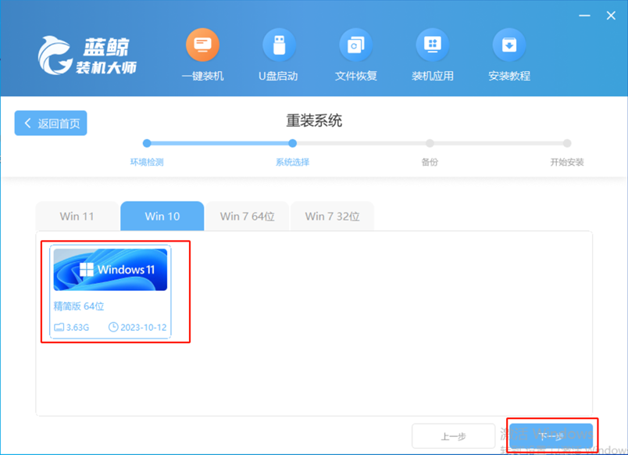Click the 系统选择 progress step marker
This screenshot has height=455, width=628.
293,144
